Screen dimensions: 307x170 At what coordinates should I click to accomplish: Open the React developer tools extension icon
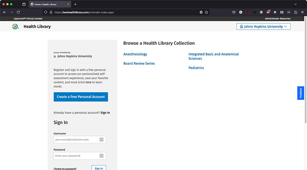click(275, 12)
